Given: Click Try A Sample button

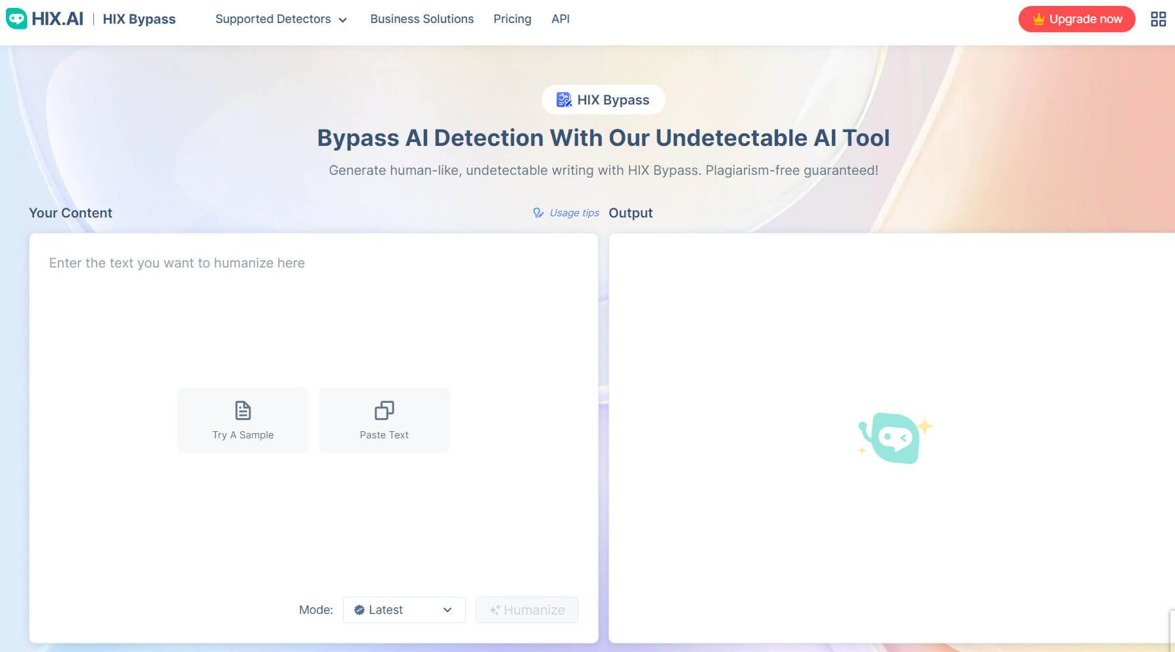Looking at the screenshot, I should (243, 420).
